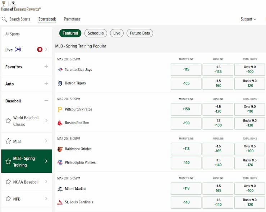Select the Featured filter pill
The image size is (266, 212).
[x=70, y=33]
